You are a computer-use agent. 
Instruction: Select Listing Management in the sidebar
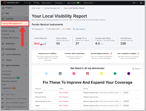click(x=15, y=23)
